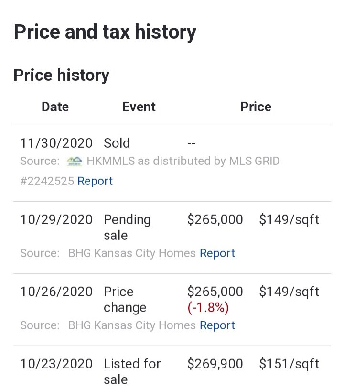Click the Pending sale event label
This screenshot has width=344, height=390.
coord(127,227)
